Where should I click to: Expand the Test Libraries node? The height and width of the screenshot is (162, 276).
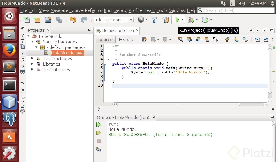pos(32,69)
